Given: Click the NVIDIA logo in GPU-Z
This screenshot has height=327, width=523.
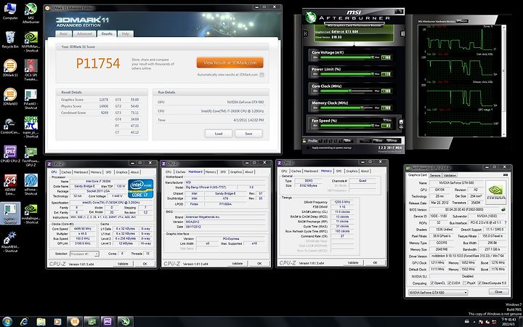Looking at the screenshot, I should point(496,193).
